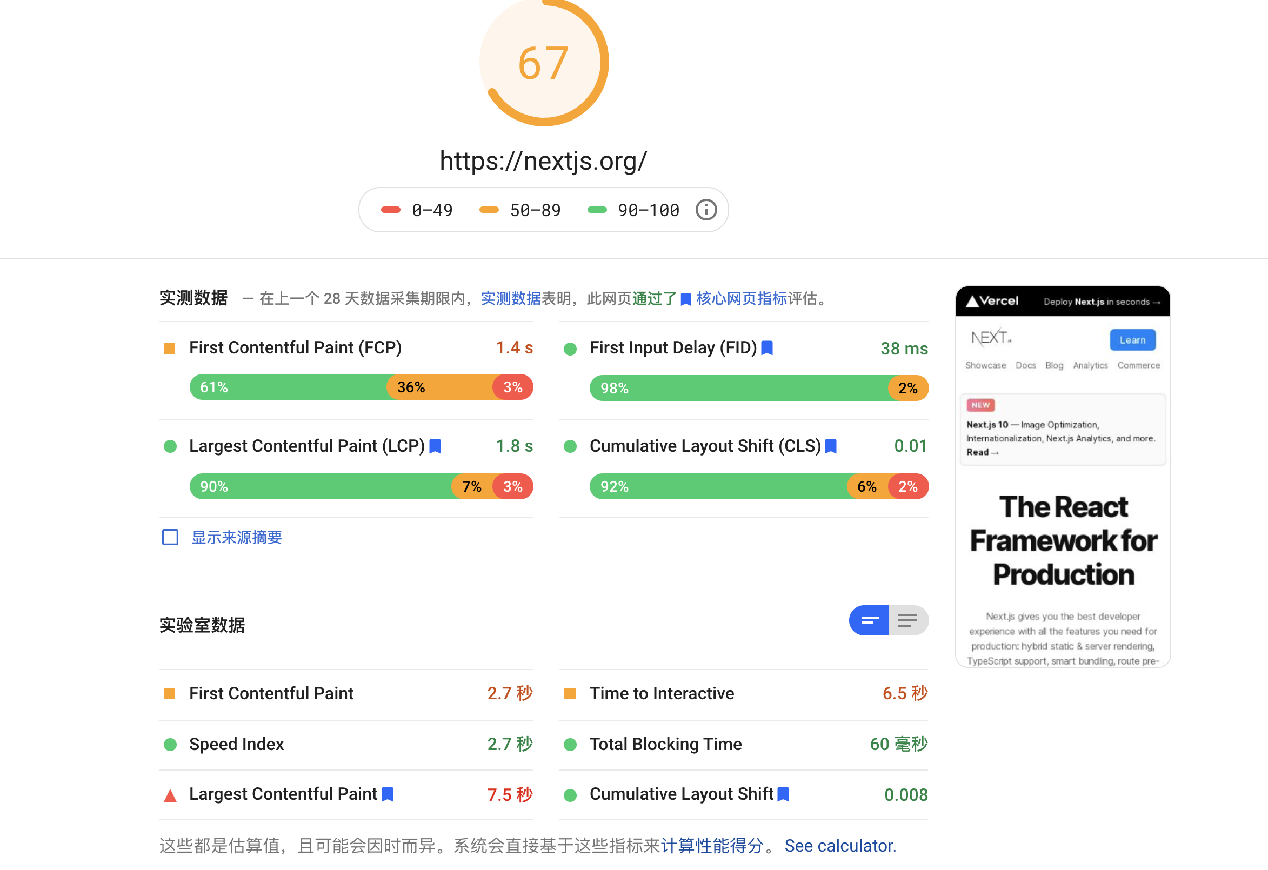Open 实测数据 link in field data summary
Image resolution: width=1268 pixels, height=870 pixels.
click(x=511, y=299)
